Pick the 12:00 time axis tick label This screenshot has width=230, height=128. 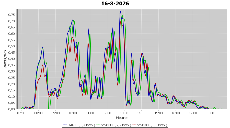pos(107,113)
